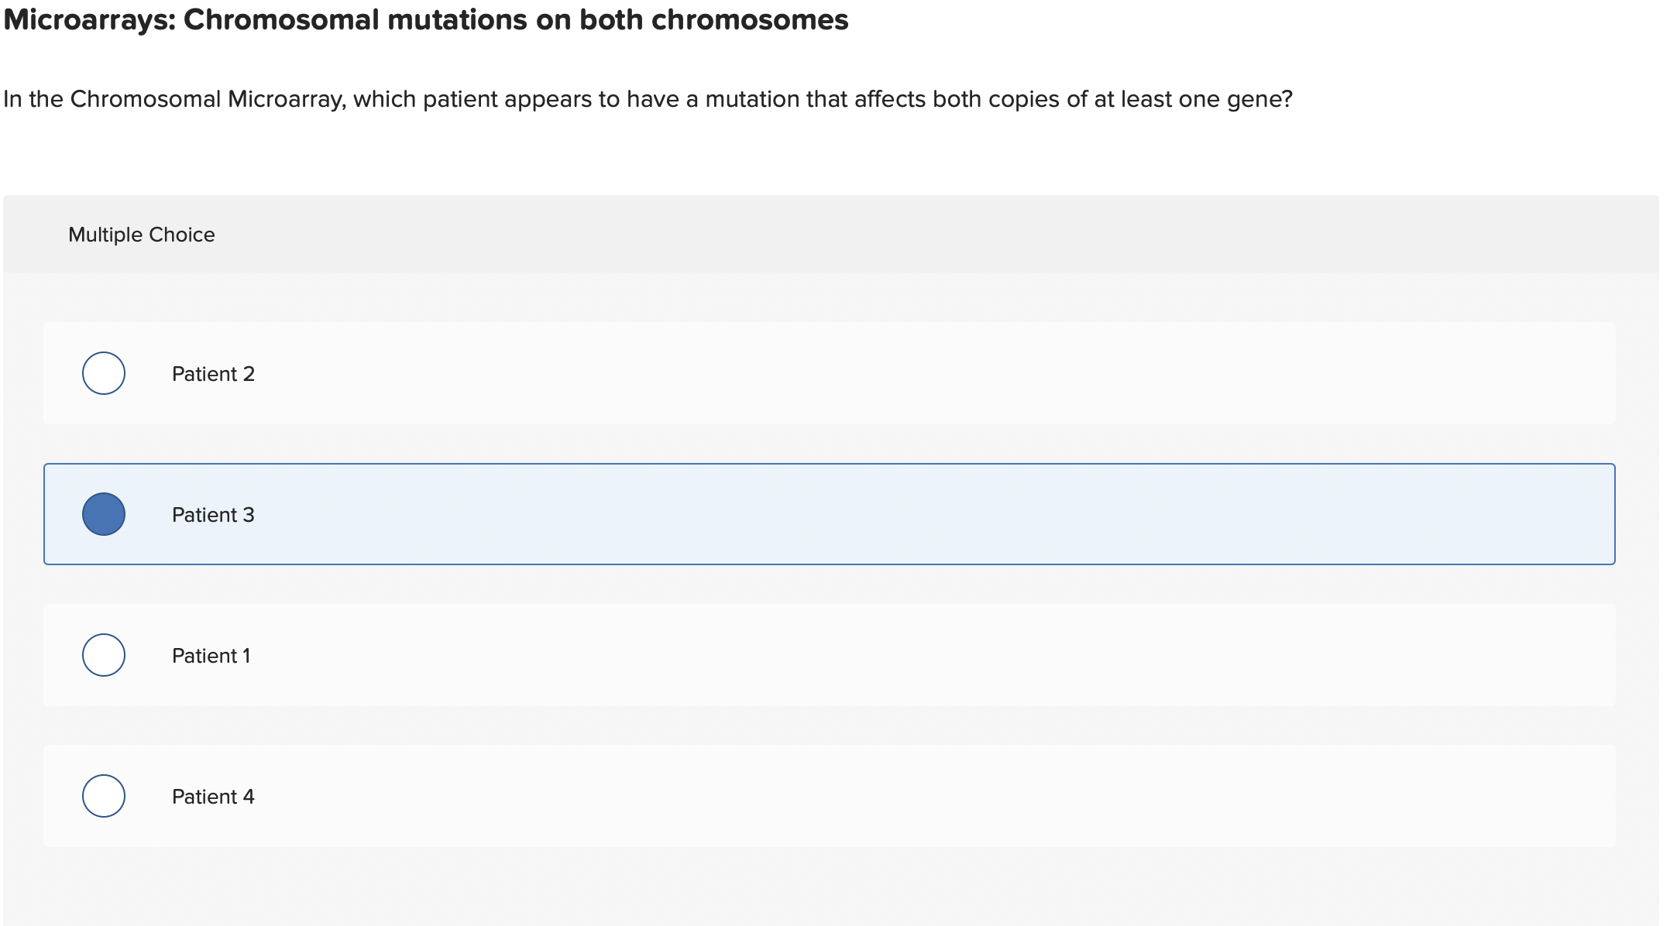
Task: Select the Patient 4 radio button
Action: 103,795
